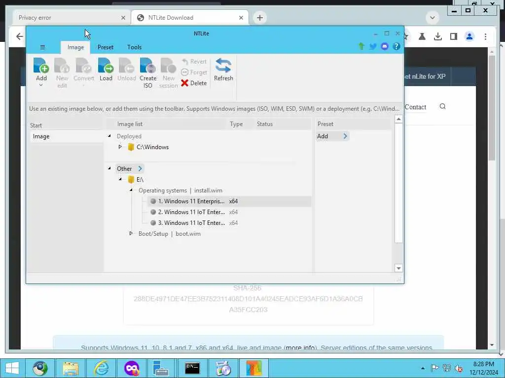Image resolution: width=505 pixels, height=378 pixels.
Task: Show hidden system tray icons
Action: (x=423, y=368)
